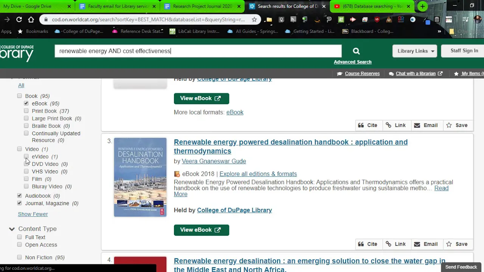Go to browser home page icon
The height and width of the screenshot is (272, 484).
click(x=31, y=20)
